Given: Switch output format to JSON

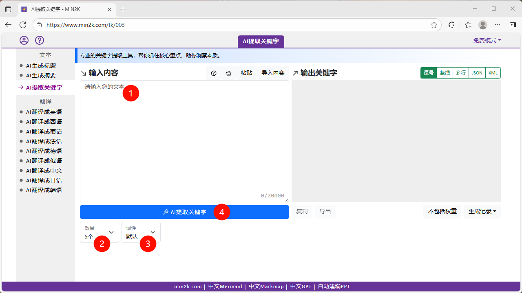Looking at the screenshot, I should (x=477, y=73).
